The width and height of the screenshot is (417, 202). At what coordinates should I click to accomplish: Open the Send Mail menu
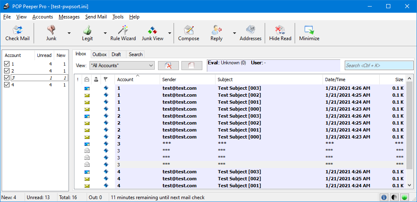pyautogui.click(x=96, y=17)
